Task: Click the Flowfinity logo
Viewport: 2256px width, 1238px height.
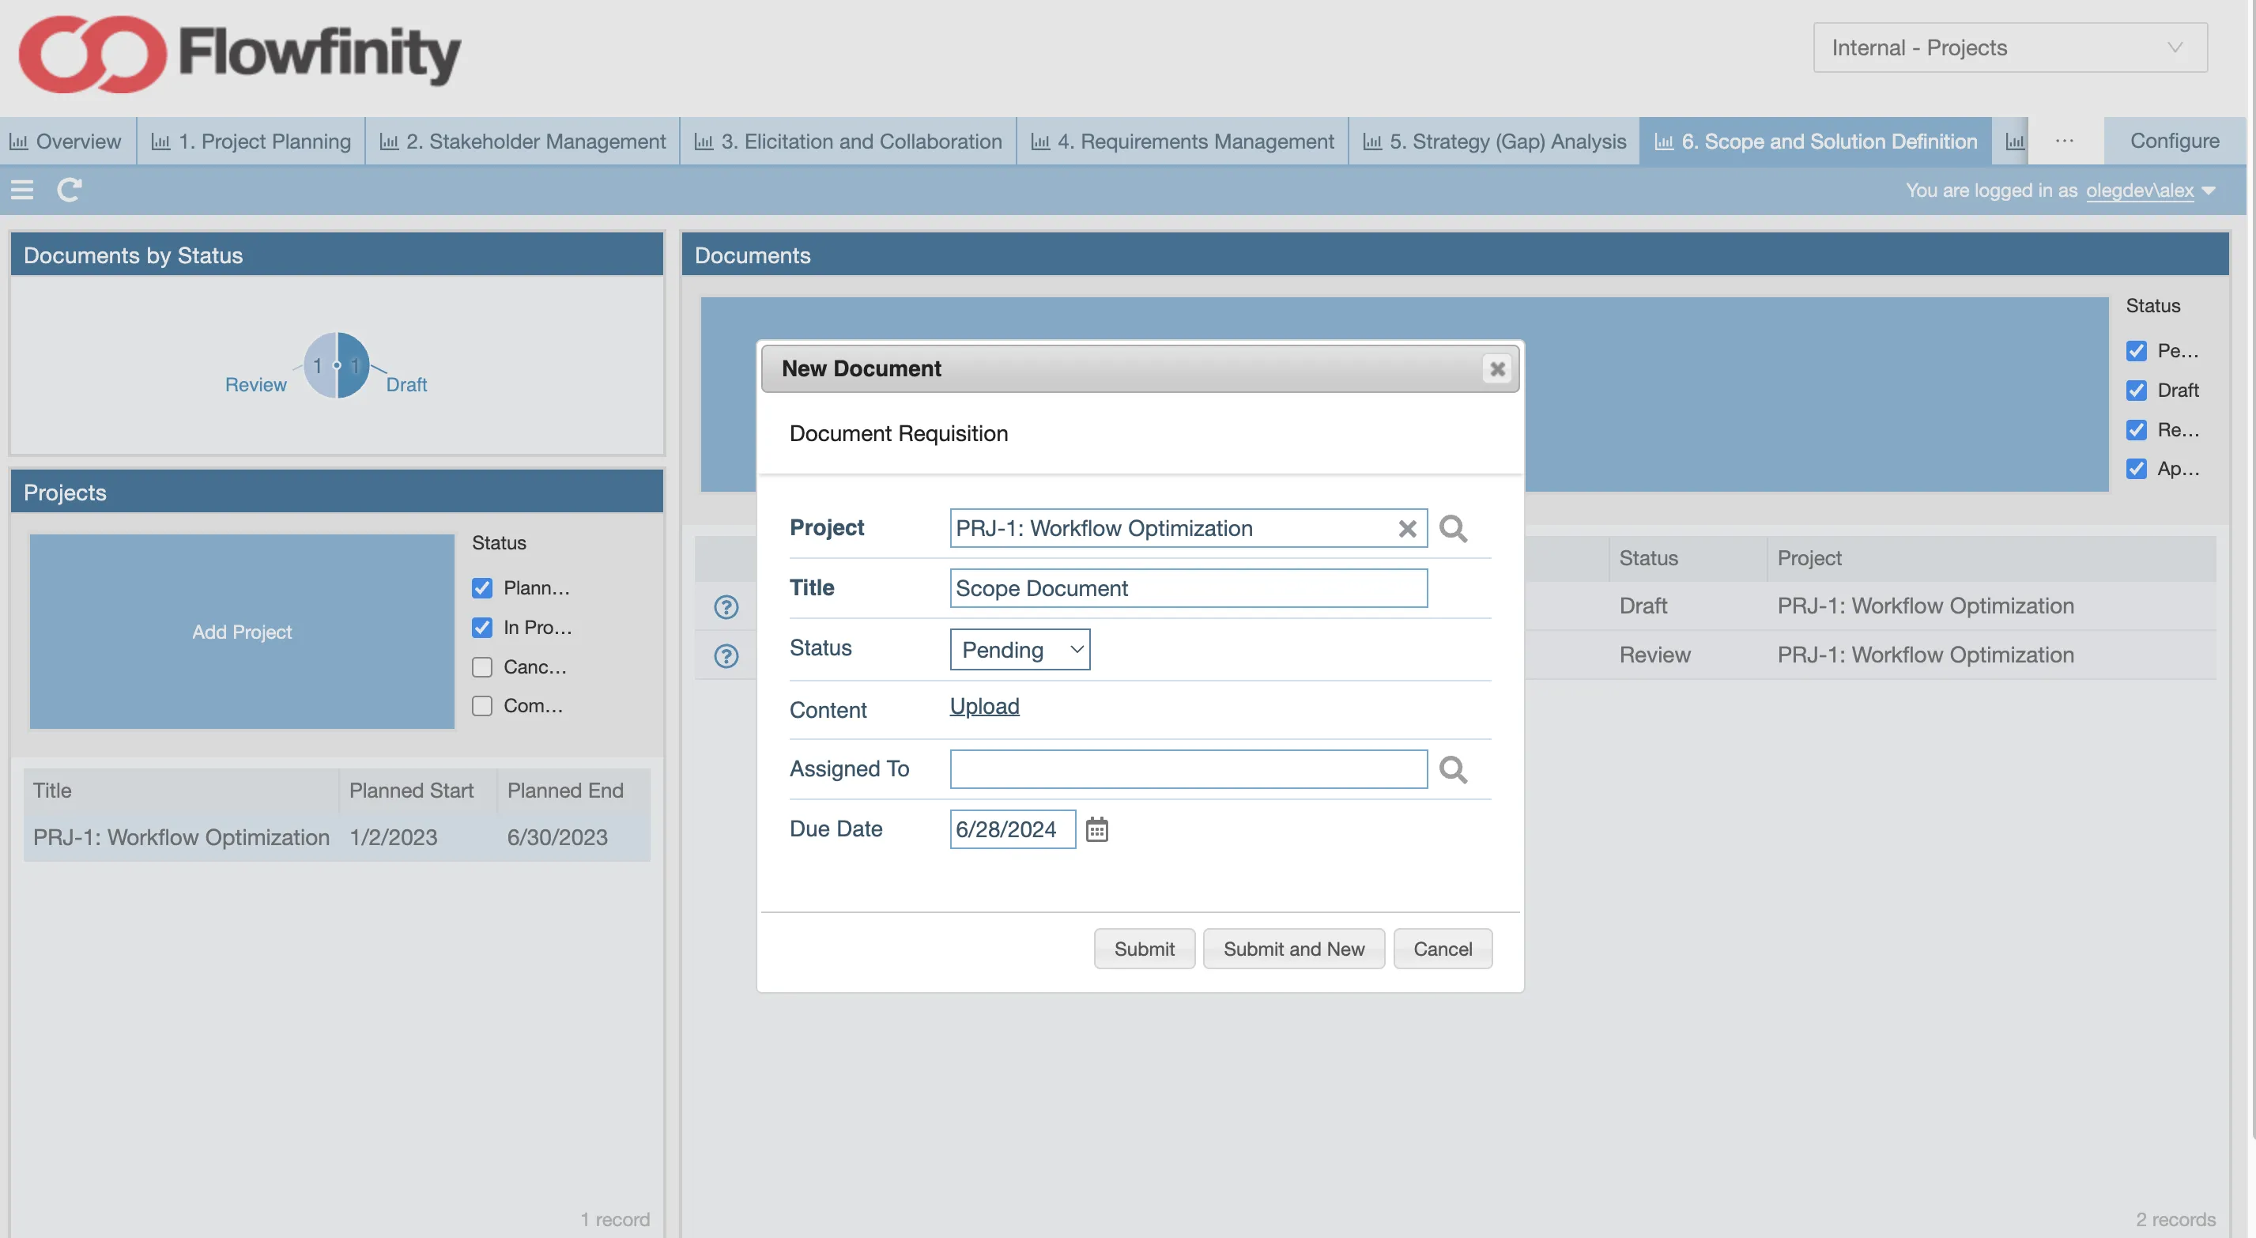Action: (236, 55)
